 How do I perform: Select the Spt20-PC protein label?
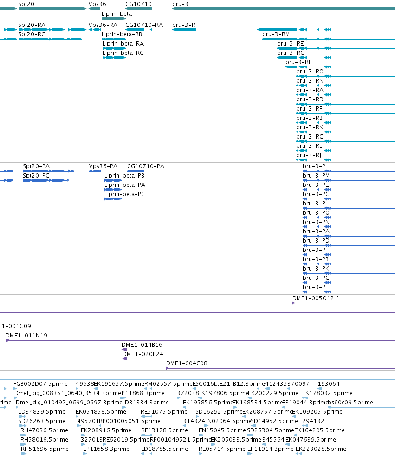(36, 176)
